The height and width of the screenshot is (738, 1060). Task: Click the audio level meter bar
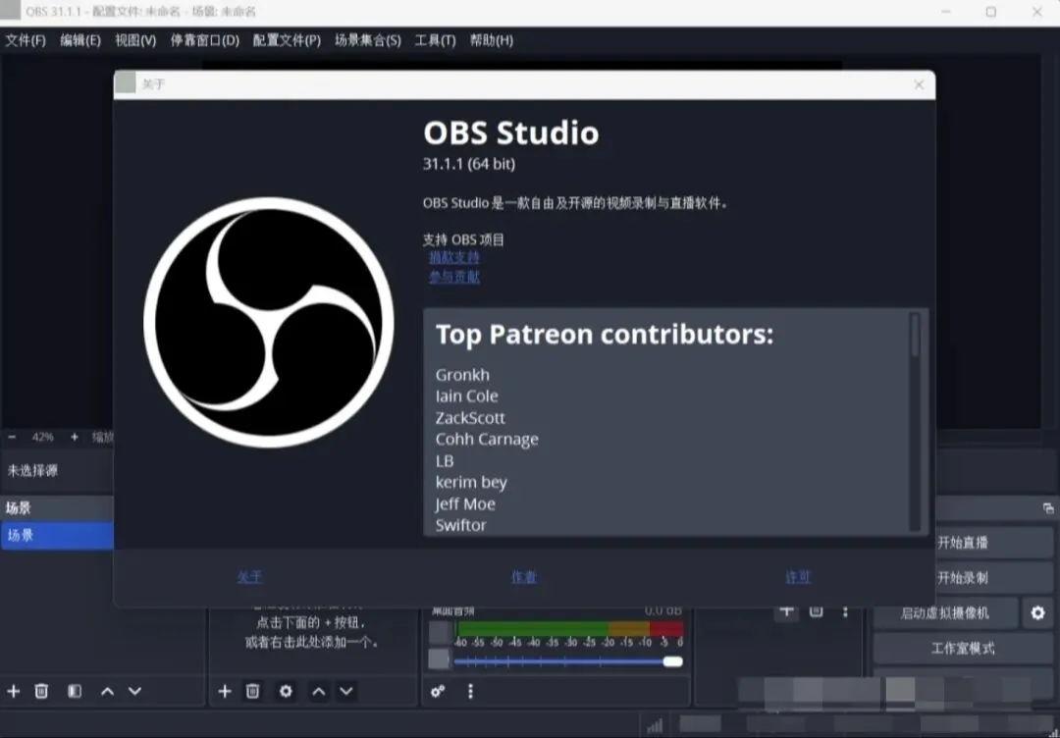pyautogui.click(x=569, y=628)
